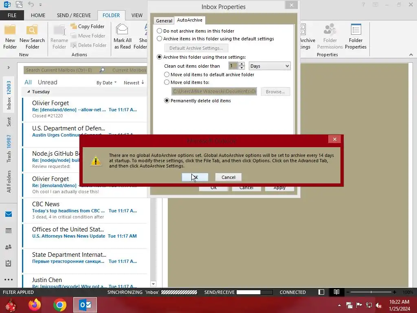417x313 pixels.
Task: Select archive using the default settings option
Action: [159, 39]
